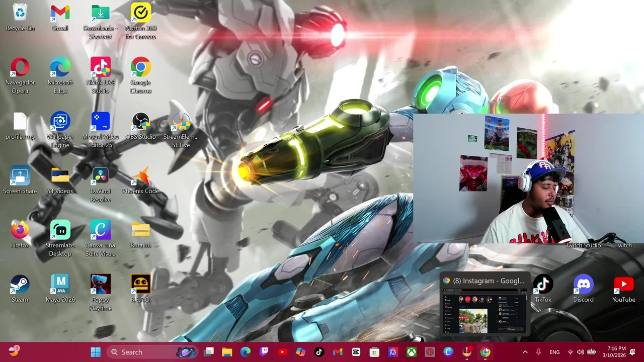Screen dimensions: 644x362
Task: Open Microsoft Store from the taskbar
Action: tap(374, 352)
